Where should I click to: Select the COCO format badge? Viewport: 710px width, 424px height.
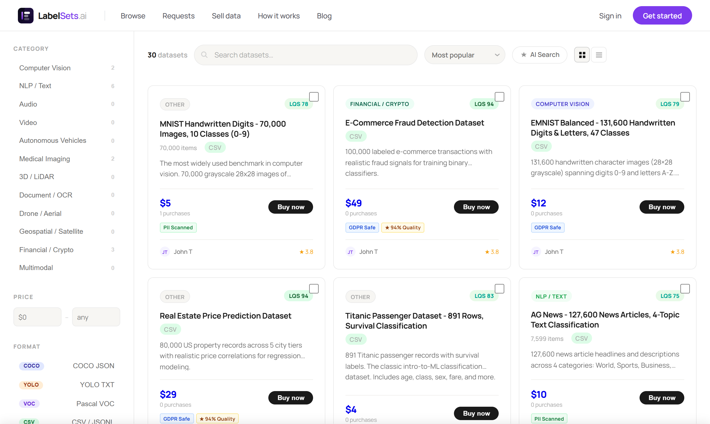32,366
